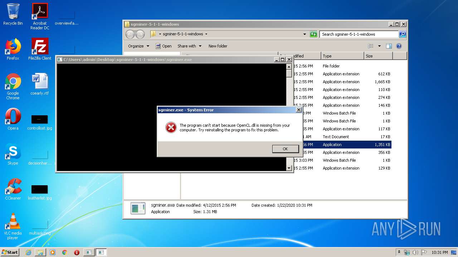Viewport: 458px width, 257px height.
Task: Click the Explorer Forward navigation button
Action: [x=140, y=34]
